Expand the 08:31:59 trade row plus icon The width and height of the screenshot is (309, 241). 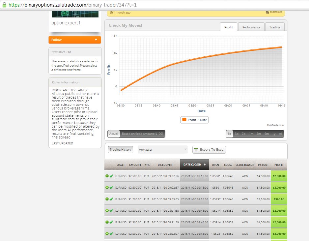tap(107, 222)
